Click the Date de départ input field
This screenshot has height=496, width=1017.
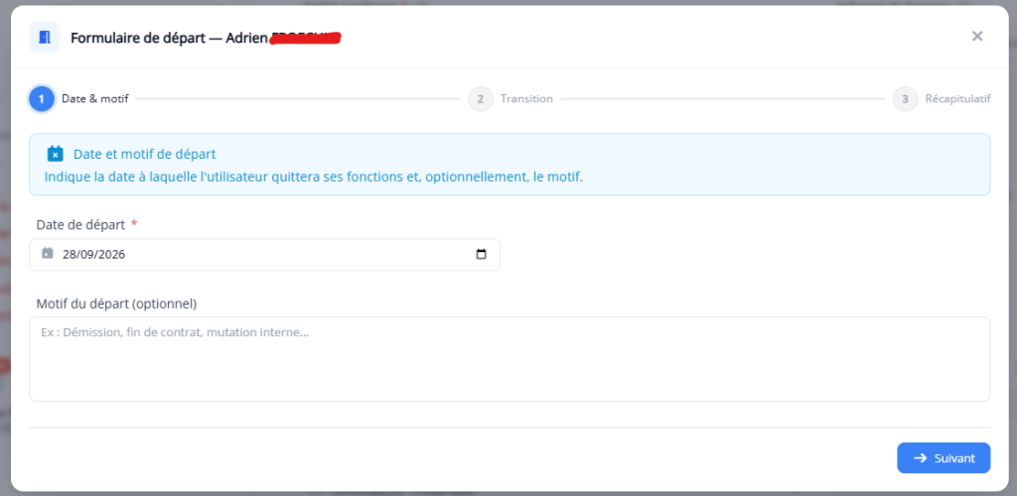[x=264, y=255]
